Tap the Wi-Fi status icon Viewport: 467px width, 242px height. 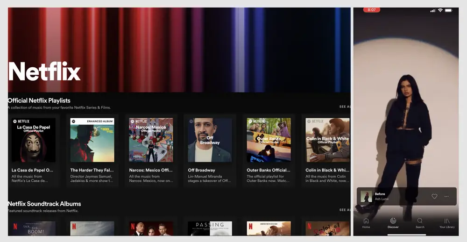[x=440, y=10]
